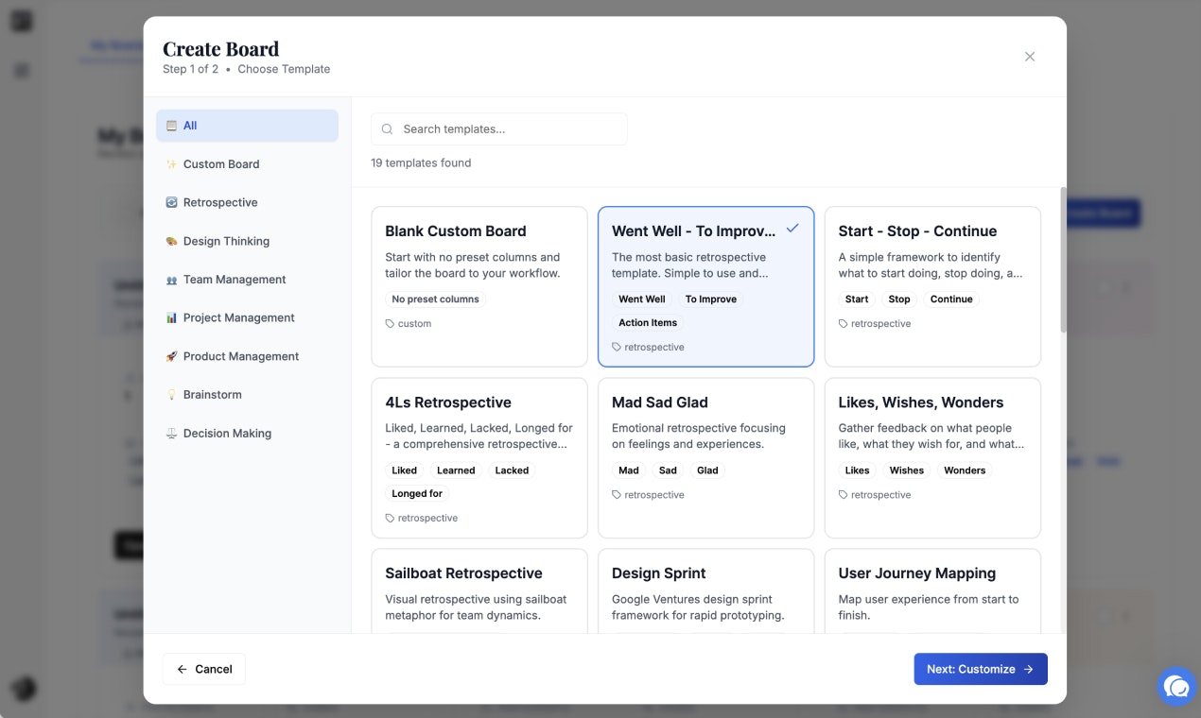
Task: Click the Brainstorm lightbulb icon
Action: click(x=173, y=395)
